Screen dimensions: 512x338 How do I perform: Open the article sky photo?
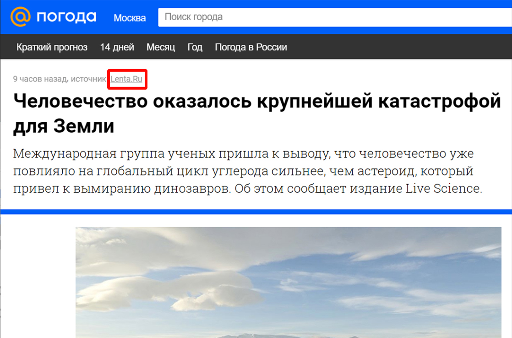point(289,283)
